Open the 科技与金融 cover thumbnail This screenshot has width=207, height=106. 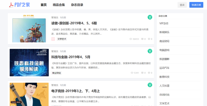pos(29,63)
